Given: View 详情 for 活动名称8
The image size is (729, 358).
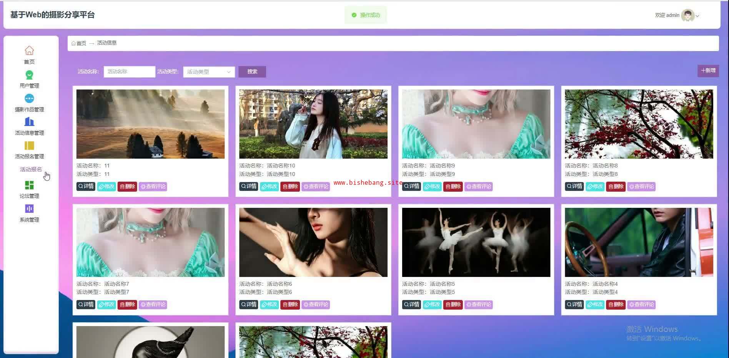Looking at the screenshot, I should (574, 187).
